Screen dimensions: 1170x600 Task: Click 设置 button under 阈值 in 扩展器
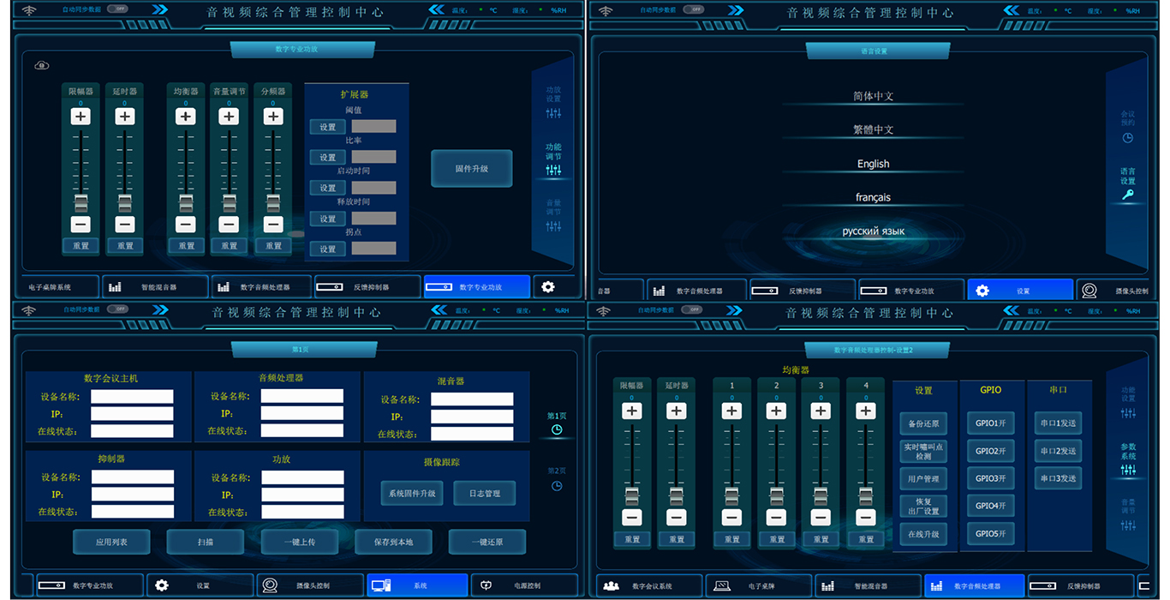(327, 127)
